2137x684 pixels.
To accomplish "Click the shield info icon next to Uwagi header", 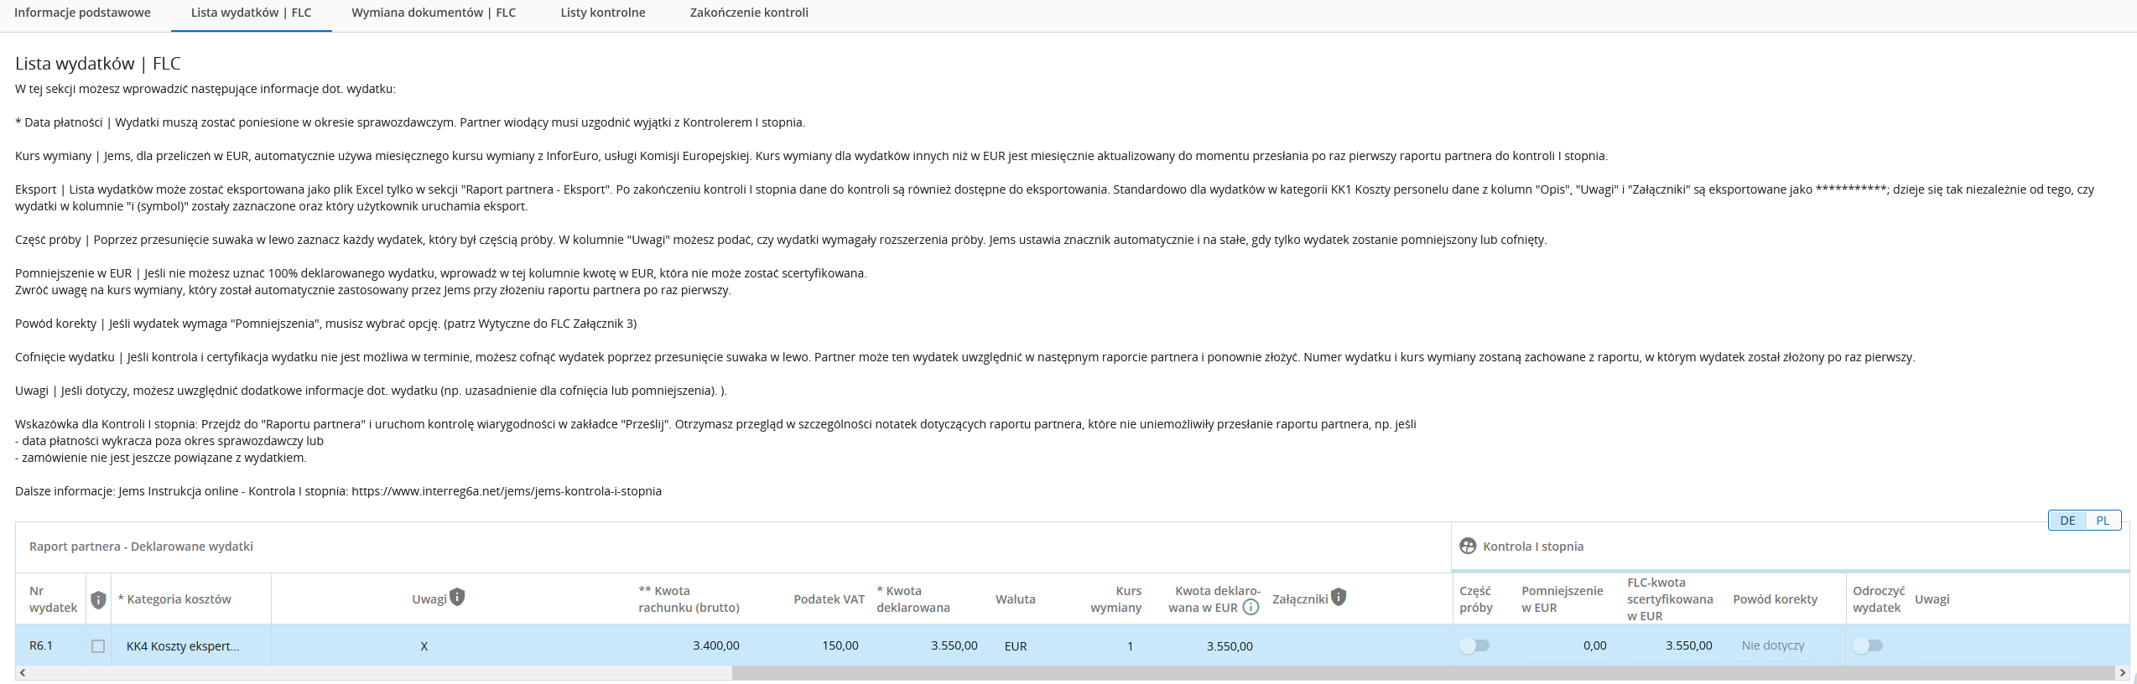I will point(457,597).
